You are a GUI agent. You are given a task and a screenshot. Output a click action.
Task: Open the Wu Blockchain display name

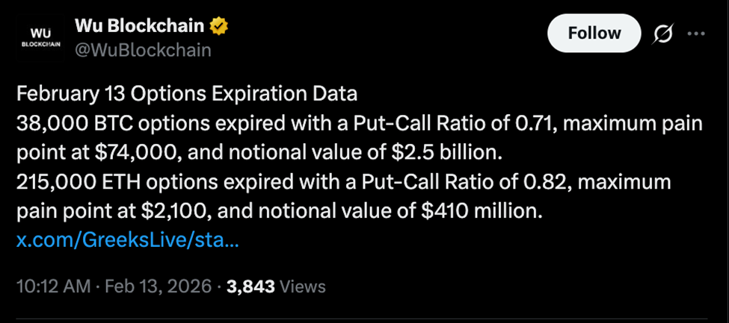(139, 27)
